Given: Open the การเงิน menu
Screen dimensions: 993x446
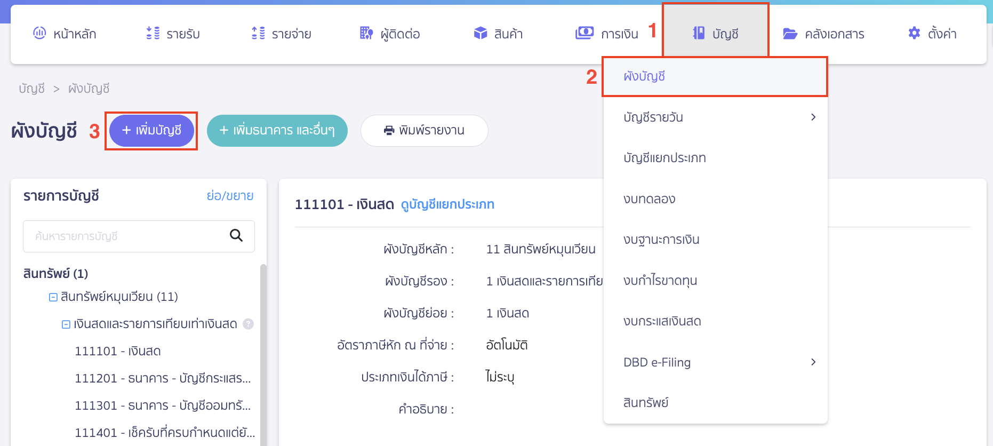Looking at the screenshot, I should tap(607, 34).
